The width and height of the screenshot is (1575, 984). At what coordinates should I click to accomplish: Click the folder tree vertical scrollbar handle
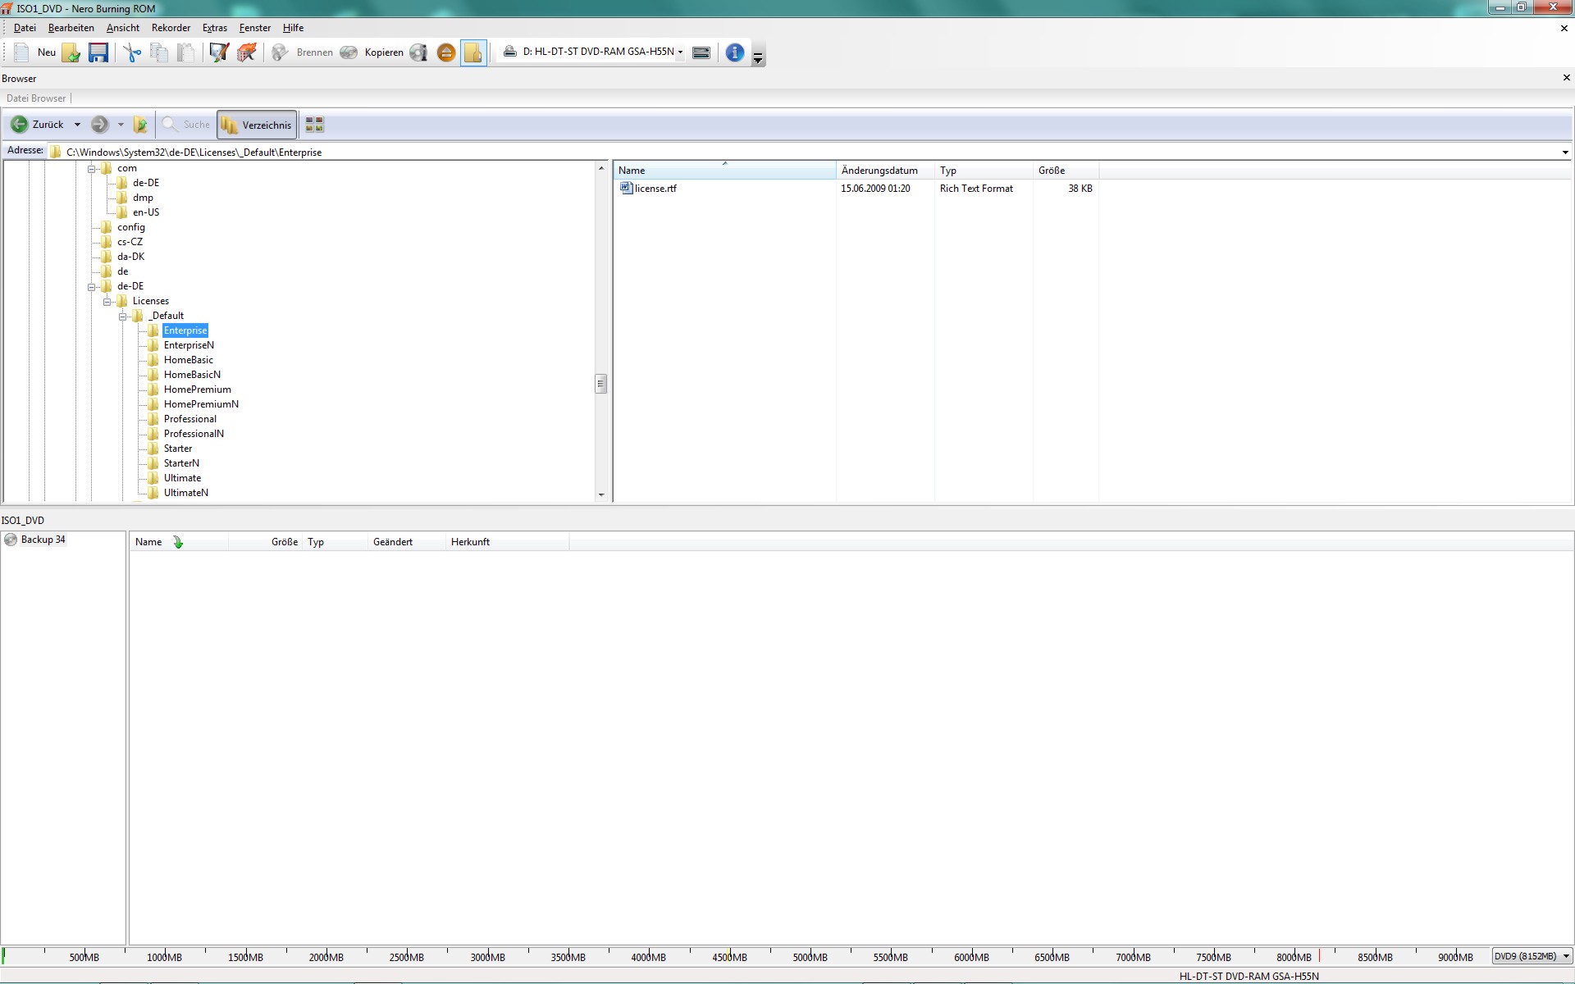tap(600, 384)
